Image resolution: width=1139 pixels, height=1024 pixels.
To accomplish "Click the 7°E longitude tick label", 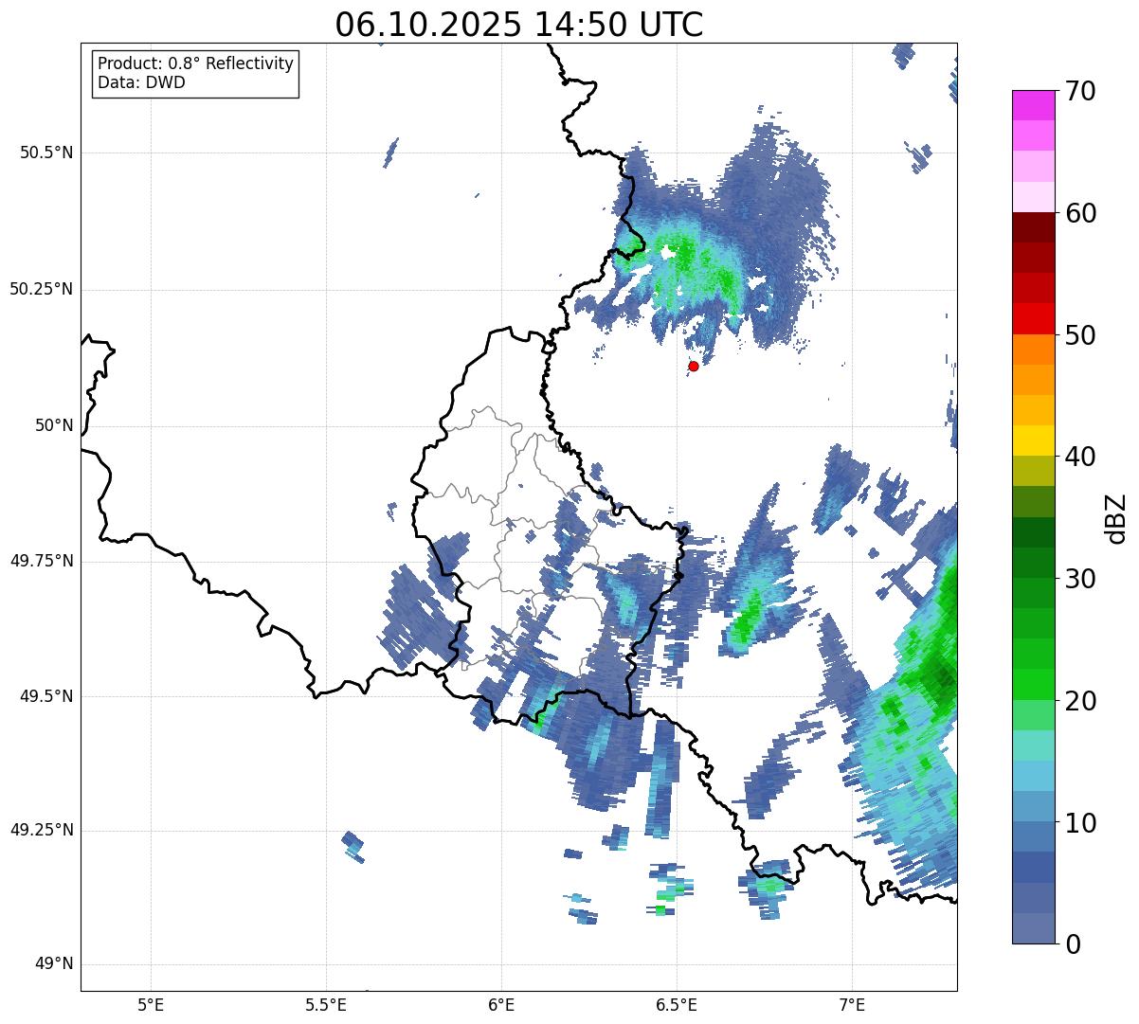I will (x=852, y=1004).
